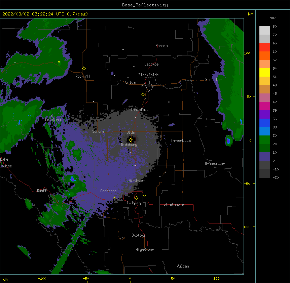Click the white asterisk marker east of RedDeer
Image resolution: width=290 pixels, height=283 pixels.
tap(169, 102)
